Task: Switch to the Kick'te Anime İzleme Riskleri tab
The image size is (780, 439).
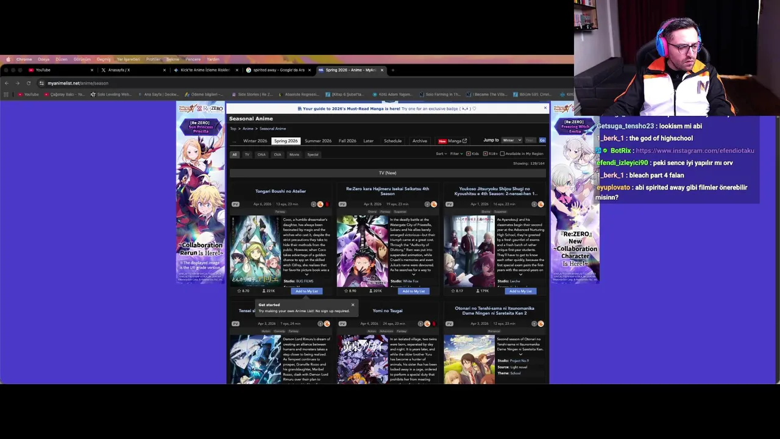Action: (x=205, y=70)
